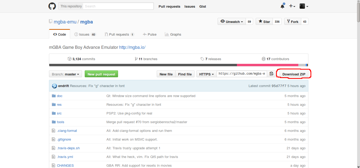Open the tools folder link
Viewport: 360px width, 168px height.
(60, 122)
